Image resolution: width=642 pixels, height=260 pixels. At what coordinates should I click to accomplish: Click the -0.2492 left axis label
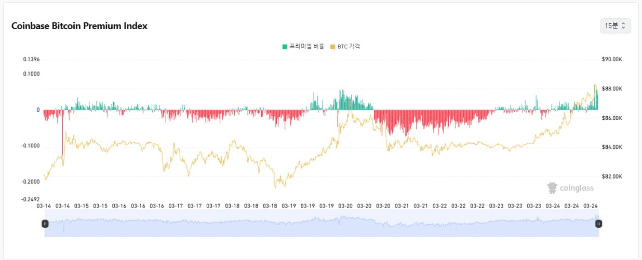pos(31,199)
